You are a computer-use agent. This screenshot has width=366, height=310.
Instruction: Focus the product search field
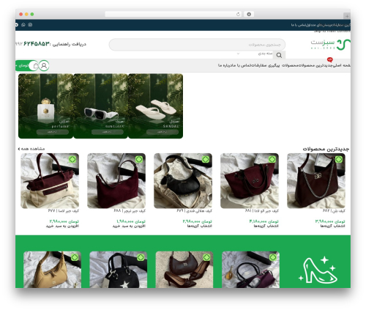(x=197, y=45)
